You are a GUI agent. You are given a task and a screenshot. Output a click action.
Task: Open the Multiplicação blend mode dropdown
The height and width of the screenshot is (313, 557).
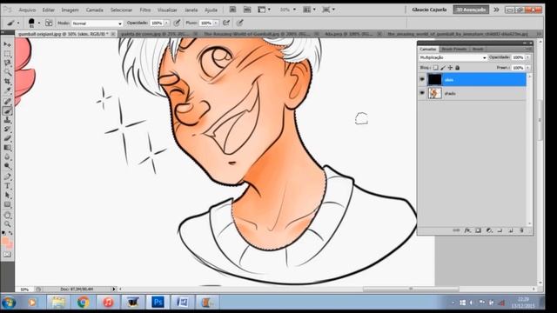point(453,57)
